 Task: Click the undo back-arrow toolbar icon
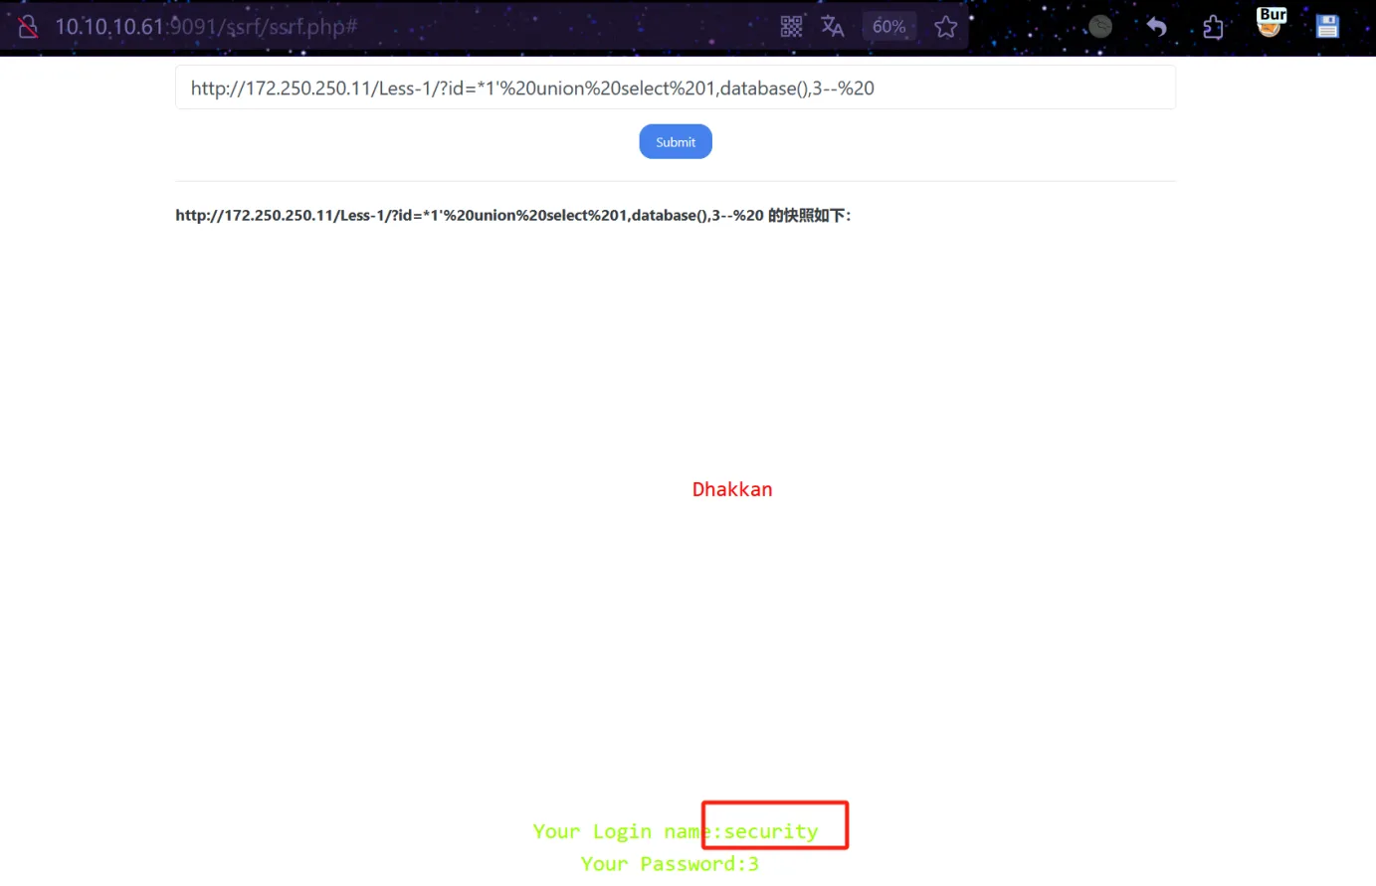point(1156,27)
